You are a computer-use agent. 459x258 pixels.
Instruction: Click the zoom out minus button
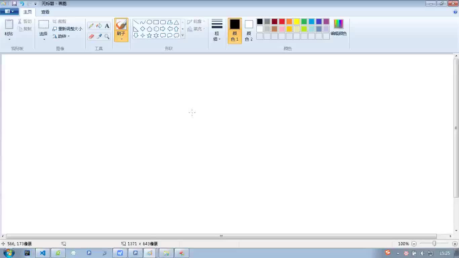pyautogui.click(x=414, y=244)
